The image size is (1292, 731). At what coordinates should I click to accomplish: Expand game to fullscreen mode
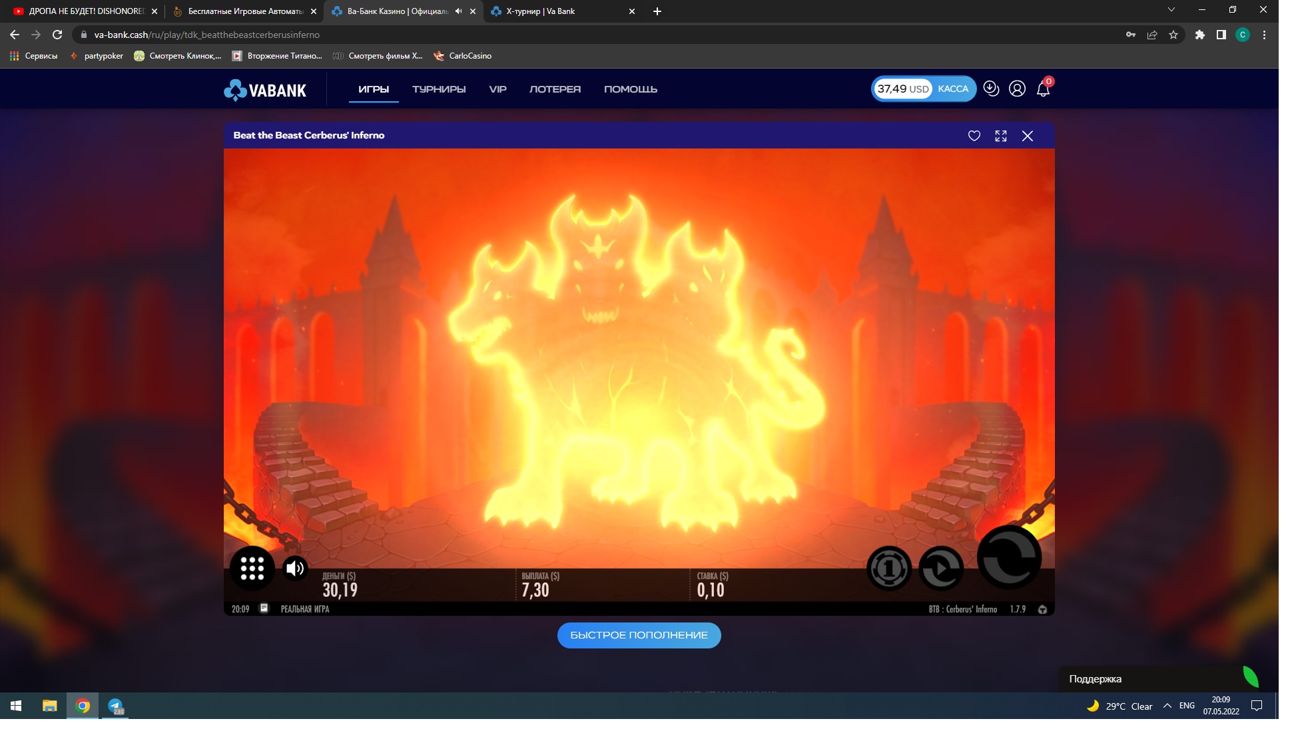point(1000,136)
